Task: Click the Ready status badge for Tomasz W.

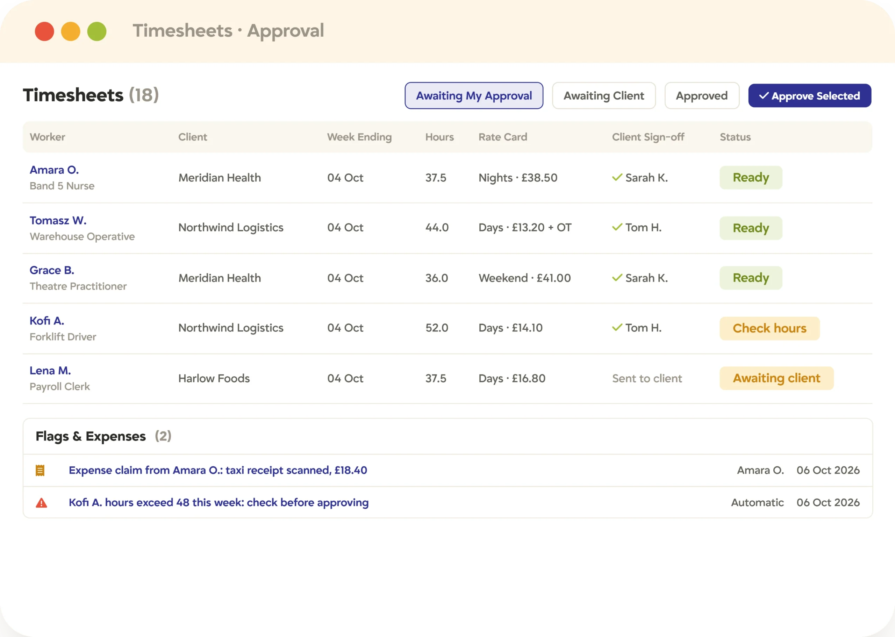Action: pyautogui.click(x=751, y=228)
